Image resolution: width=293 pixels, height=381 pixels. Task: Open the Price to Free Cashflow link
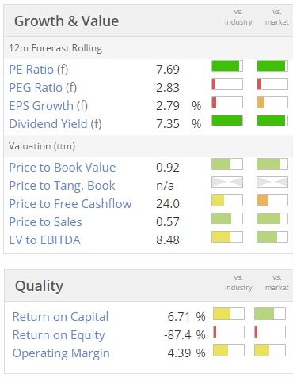pos(70,204)
